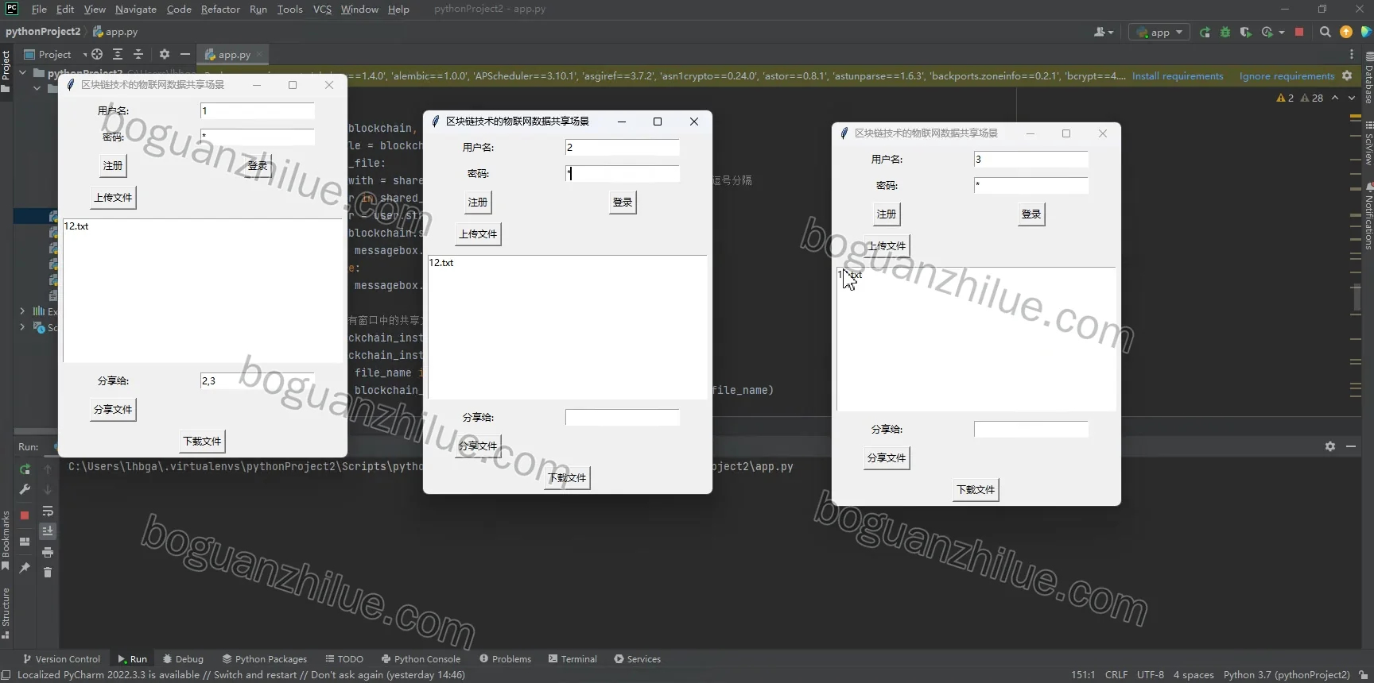1374x683 pixels.
Task: Click the Install requirements link
Action: [1178, 76]
